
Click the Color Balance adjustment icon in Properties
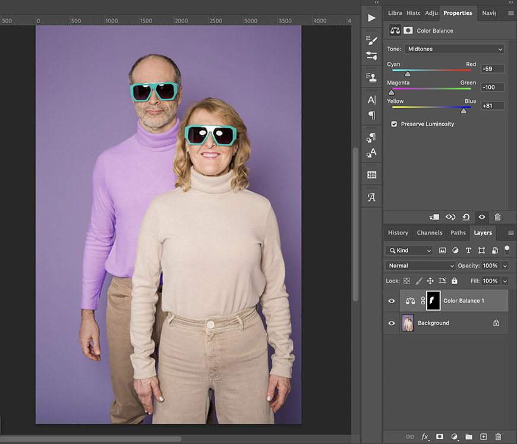click(395, 30)
